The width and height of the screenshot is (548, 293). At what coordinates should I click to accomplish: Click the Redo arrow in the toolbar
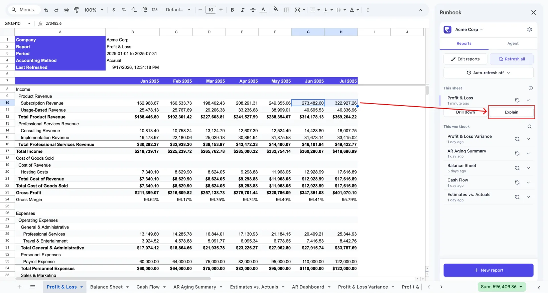pos(56,10)
